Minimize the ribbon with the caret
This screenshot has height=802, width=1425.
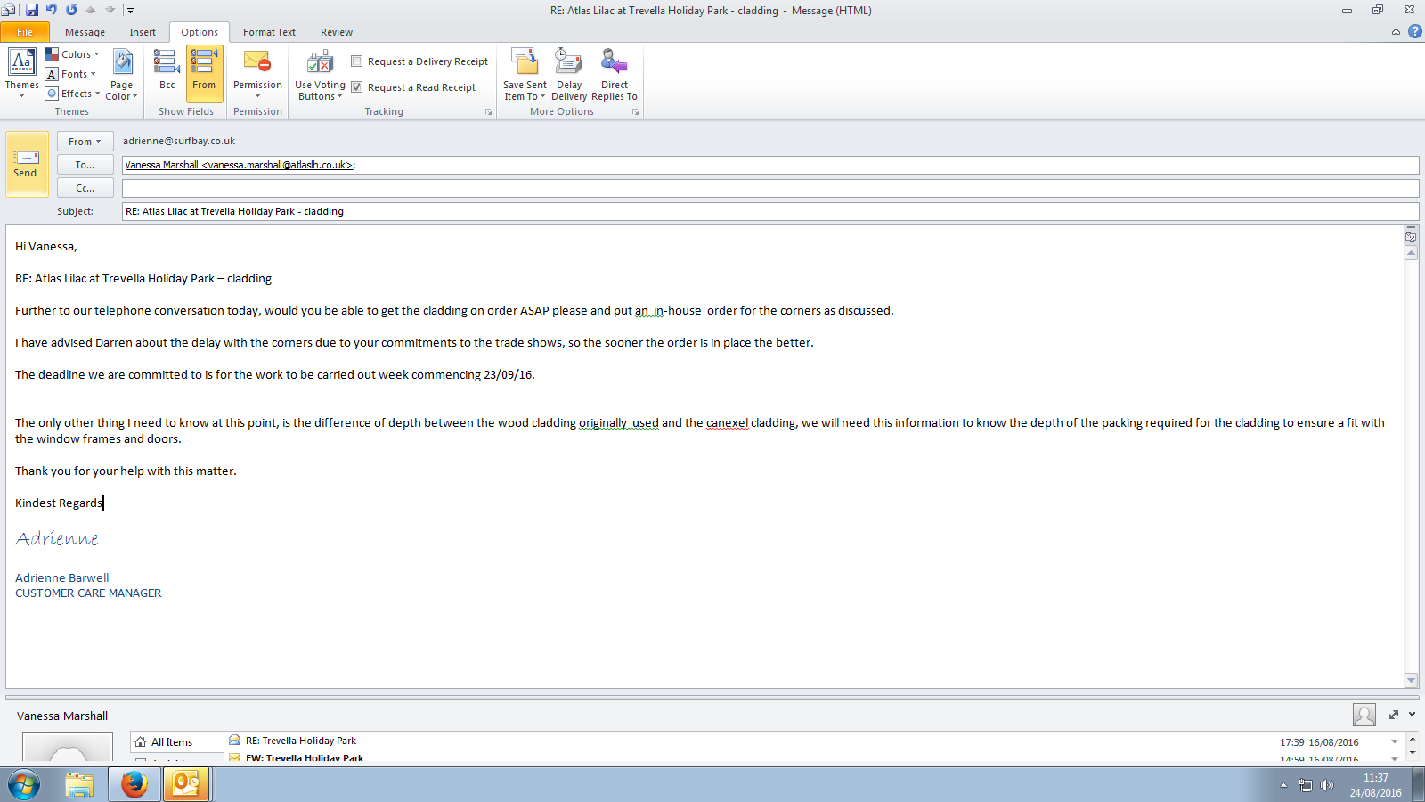1396,32
